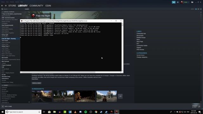Open the Windows Start menu
Screen dimensions: 203x114
coord(3,112)
